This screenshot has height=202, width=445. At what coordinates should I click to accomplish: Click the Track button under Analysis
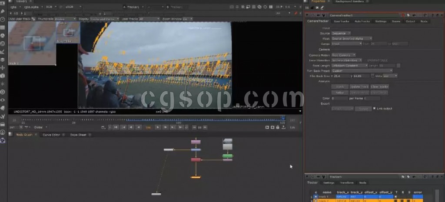340,87
